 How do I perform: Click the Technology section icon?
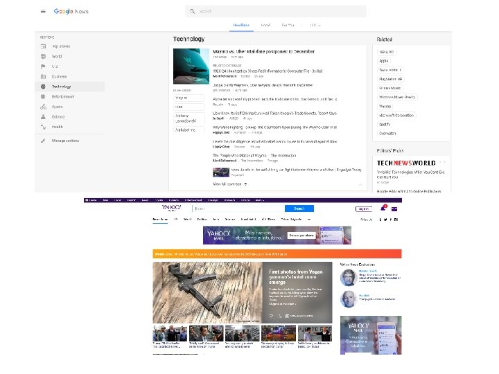43,87
